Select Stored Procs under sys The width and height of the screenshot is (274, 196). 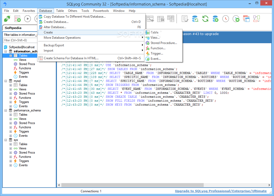tap(27, 153)
